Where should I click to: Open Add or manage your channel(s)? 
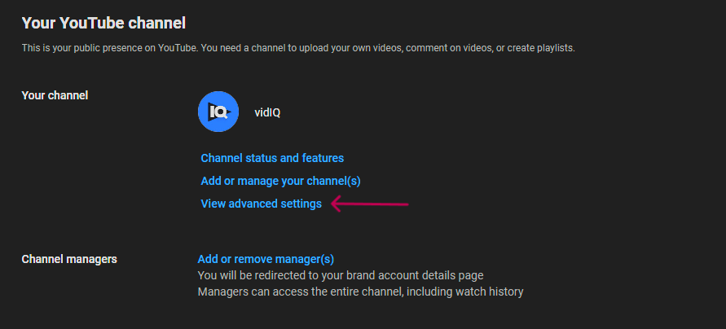(280, 181)
